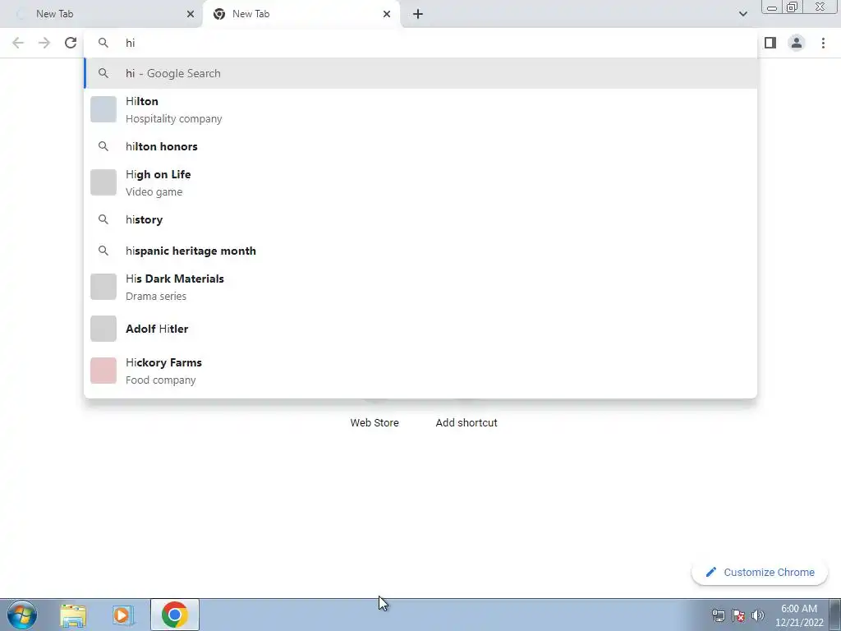
Task: Open the side panel icon
Action: pos(770,43)
